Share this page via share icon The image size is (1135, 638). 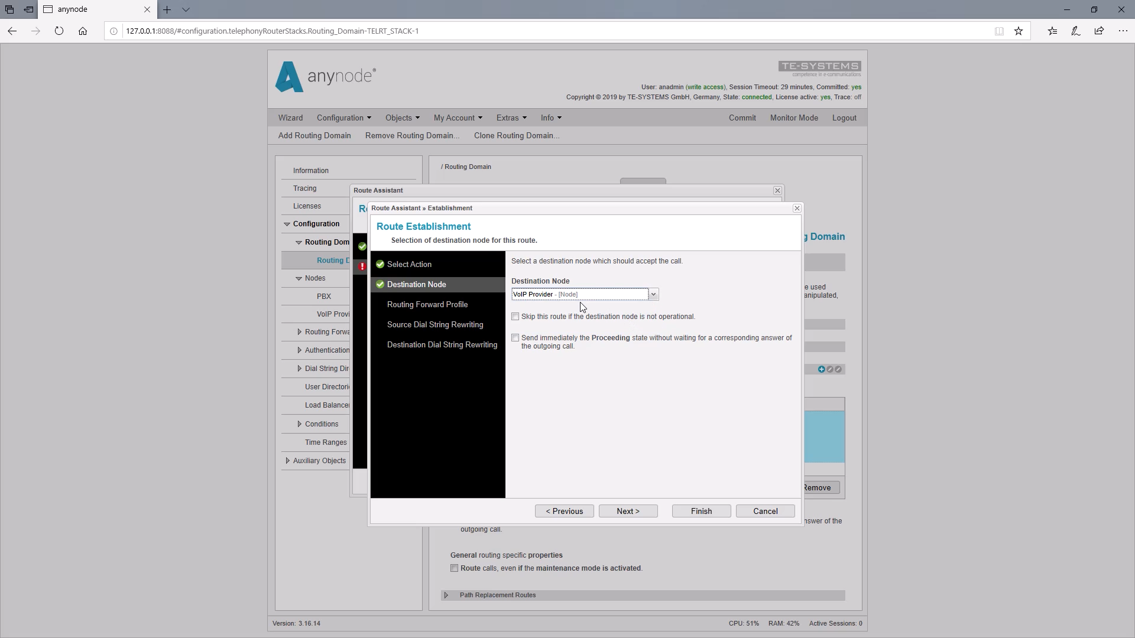click(1099, 31)
